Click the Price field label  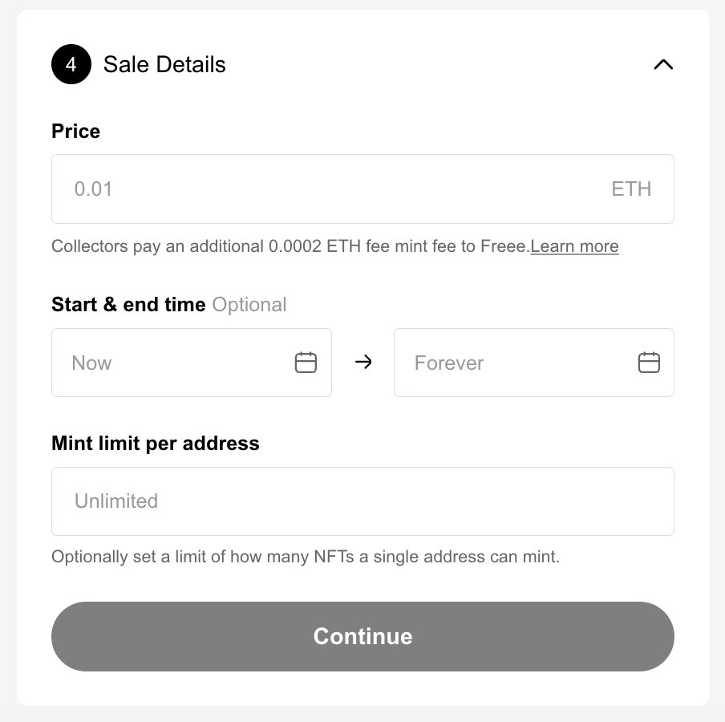point(76,132)
